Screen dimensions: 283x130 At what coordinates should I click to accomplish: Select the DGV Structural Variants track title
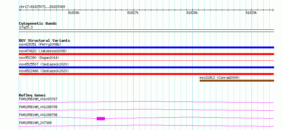coord(45,40)
